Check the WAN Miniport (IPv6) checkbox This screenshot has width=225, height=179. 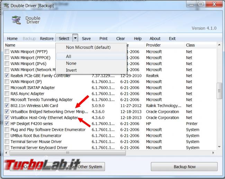click(x=7, y=63)
